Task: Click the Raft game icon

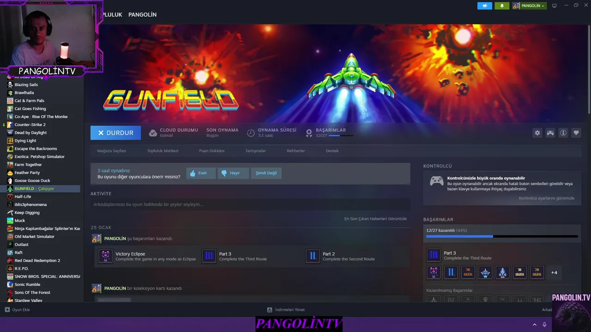Action: [x=10, y=253]
